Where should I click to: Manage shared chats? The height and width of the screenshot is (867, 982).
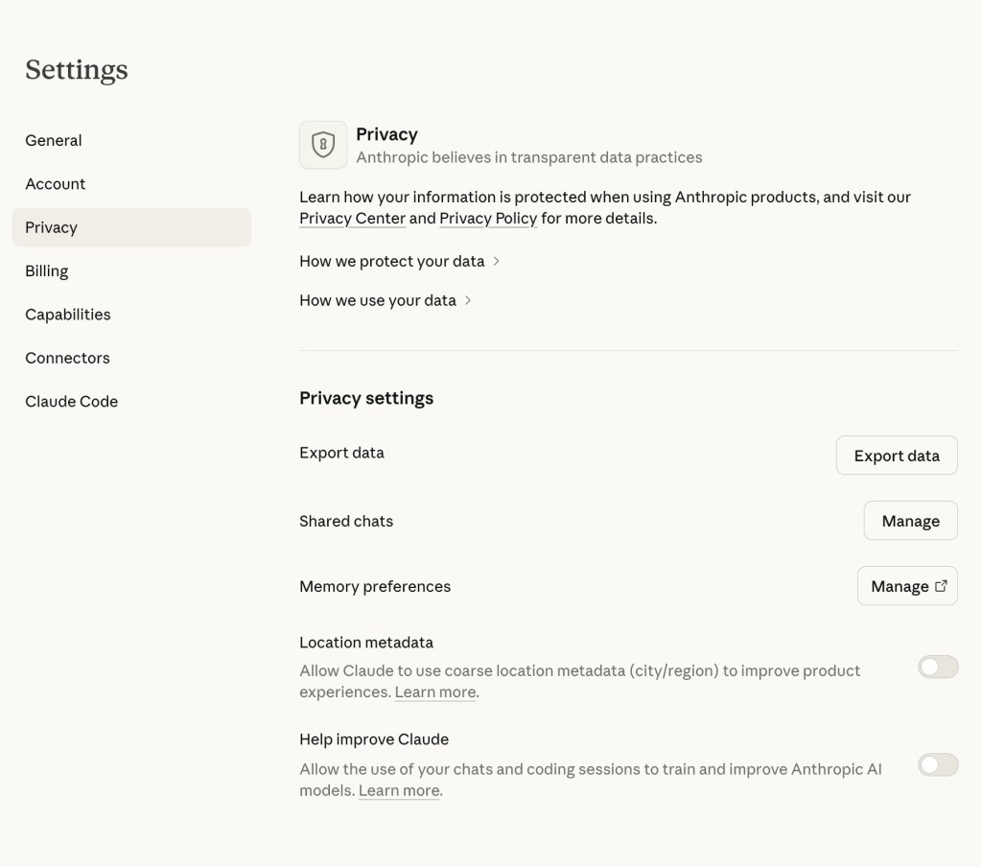pyautogui.click(x=910, y=521)
